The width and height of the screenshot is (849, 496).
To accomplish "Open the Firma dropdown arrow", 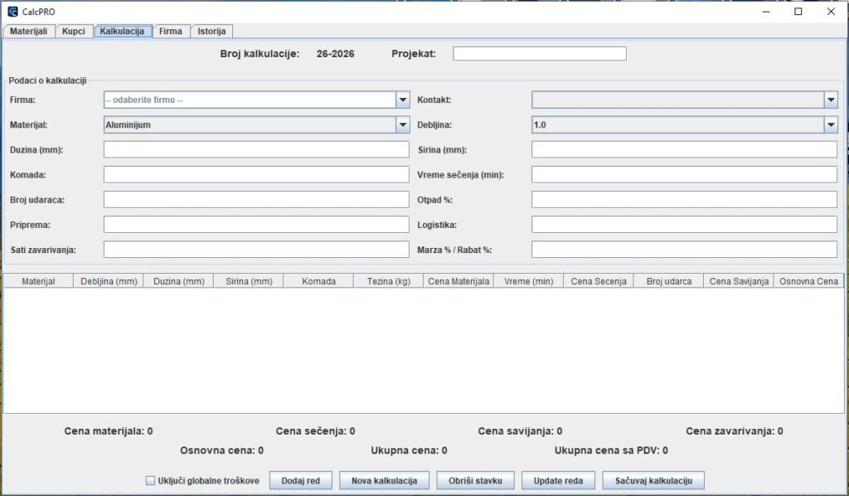I will tap(403, 100).
